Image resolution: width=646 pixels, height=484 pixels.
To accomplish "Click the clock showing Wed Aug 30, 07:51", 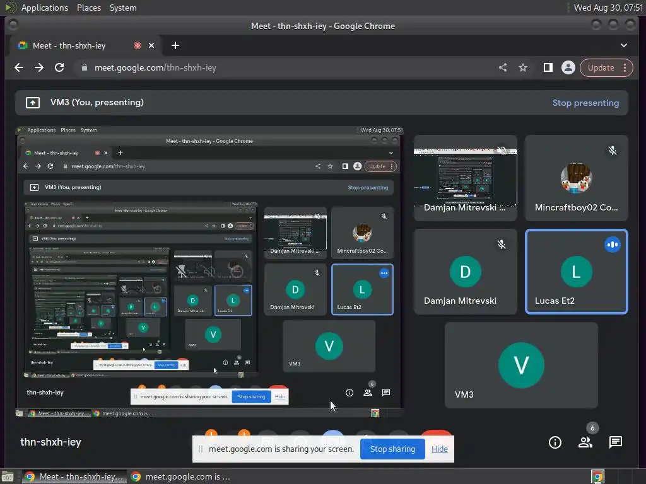I will pyautogui.click(x=608, y=8).
